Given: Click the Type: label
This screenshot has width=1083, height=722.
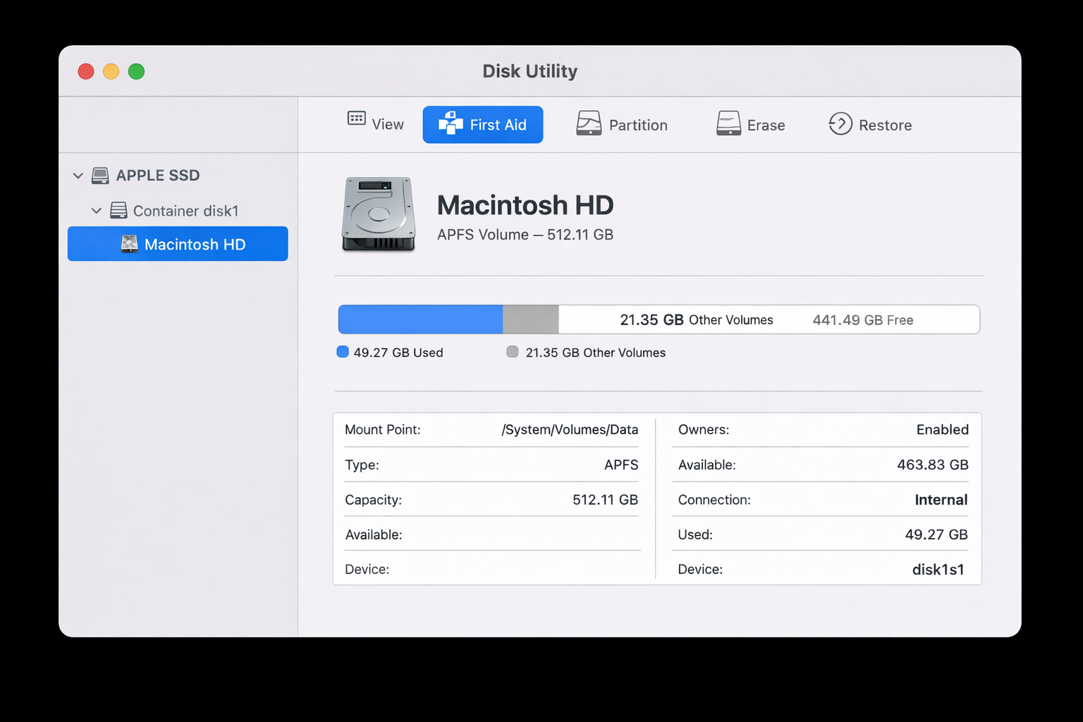Looking at the screenshot, I should coord(362,465).
